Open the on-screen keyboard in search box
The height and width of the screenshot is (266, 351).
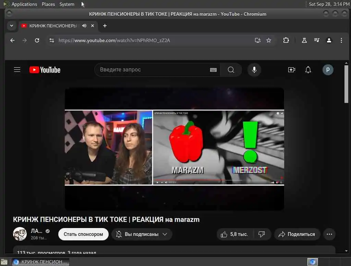point(213,70)
